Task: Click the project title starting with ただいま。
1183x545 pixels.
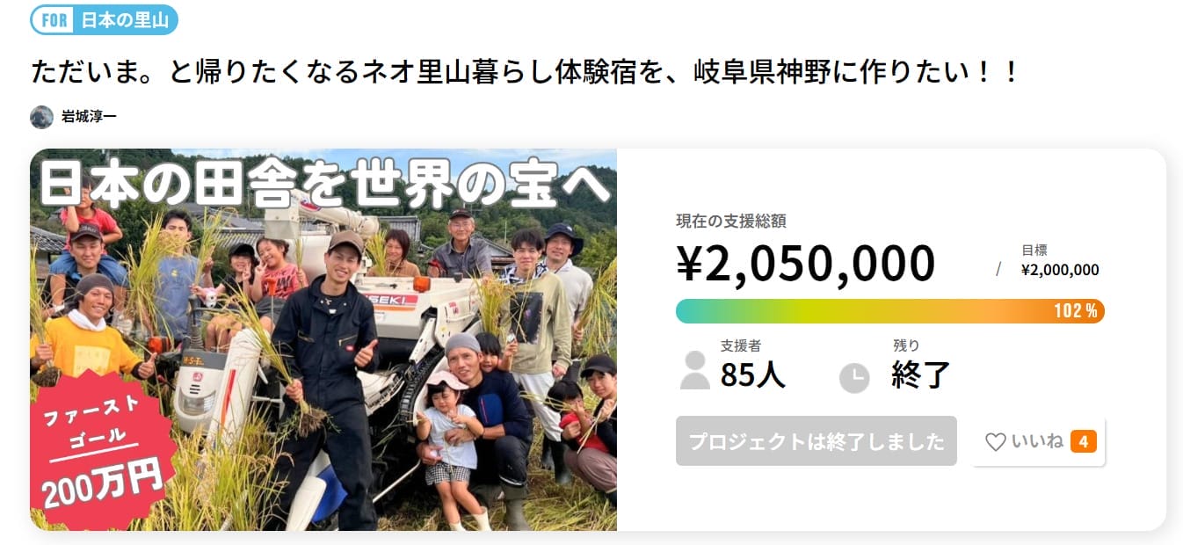Action: (x=524, y=72)
